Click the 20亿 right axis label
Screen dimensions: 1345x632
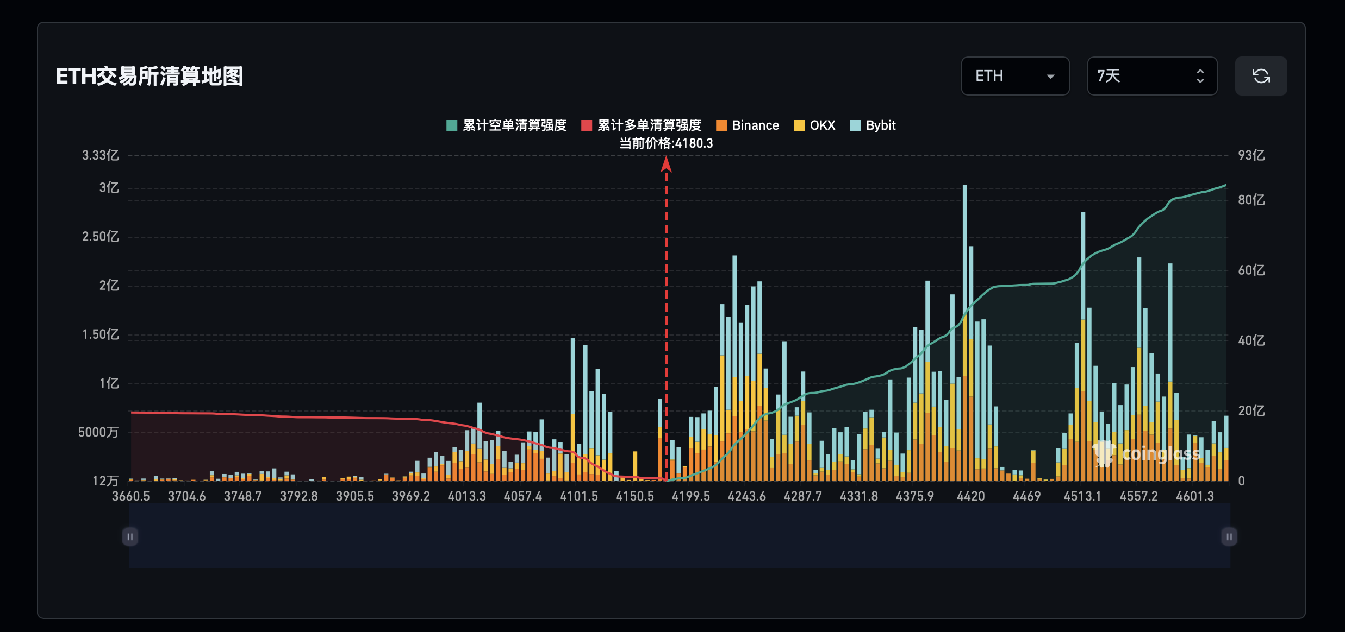(1251, 411)
